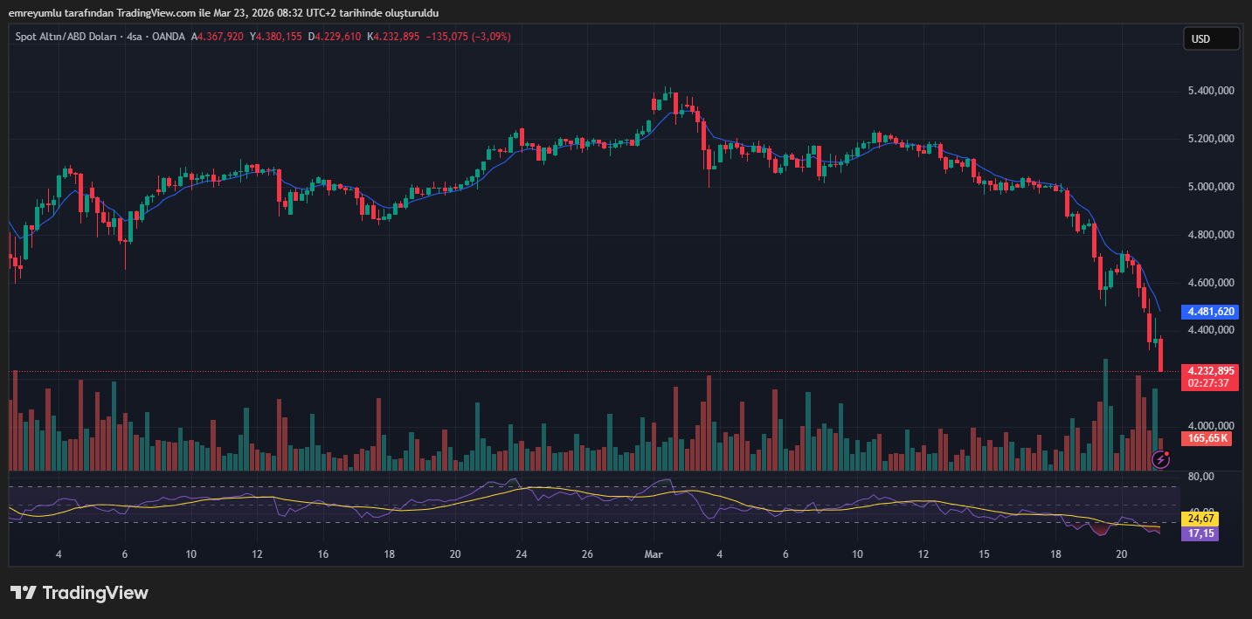1252x619 pixels.
Task: Click the TradingView logo at bottom left
Action: pos(80,593)
